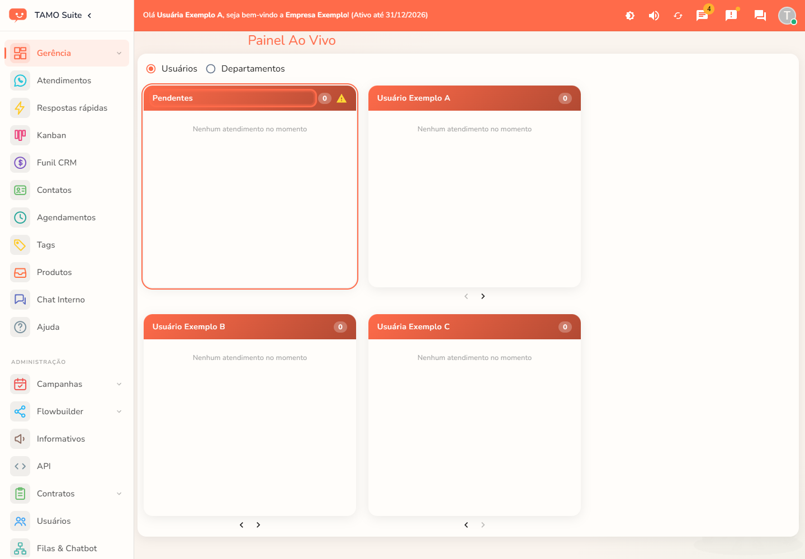The height and width of the screenshot is (559, 805).
Task: Go to previous page under Usuário Exemplo B
Action: (x=241, y=525)
